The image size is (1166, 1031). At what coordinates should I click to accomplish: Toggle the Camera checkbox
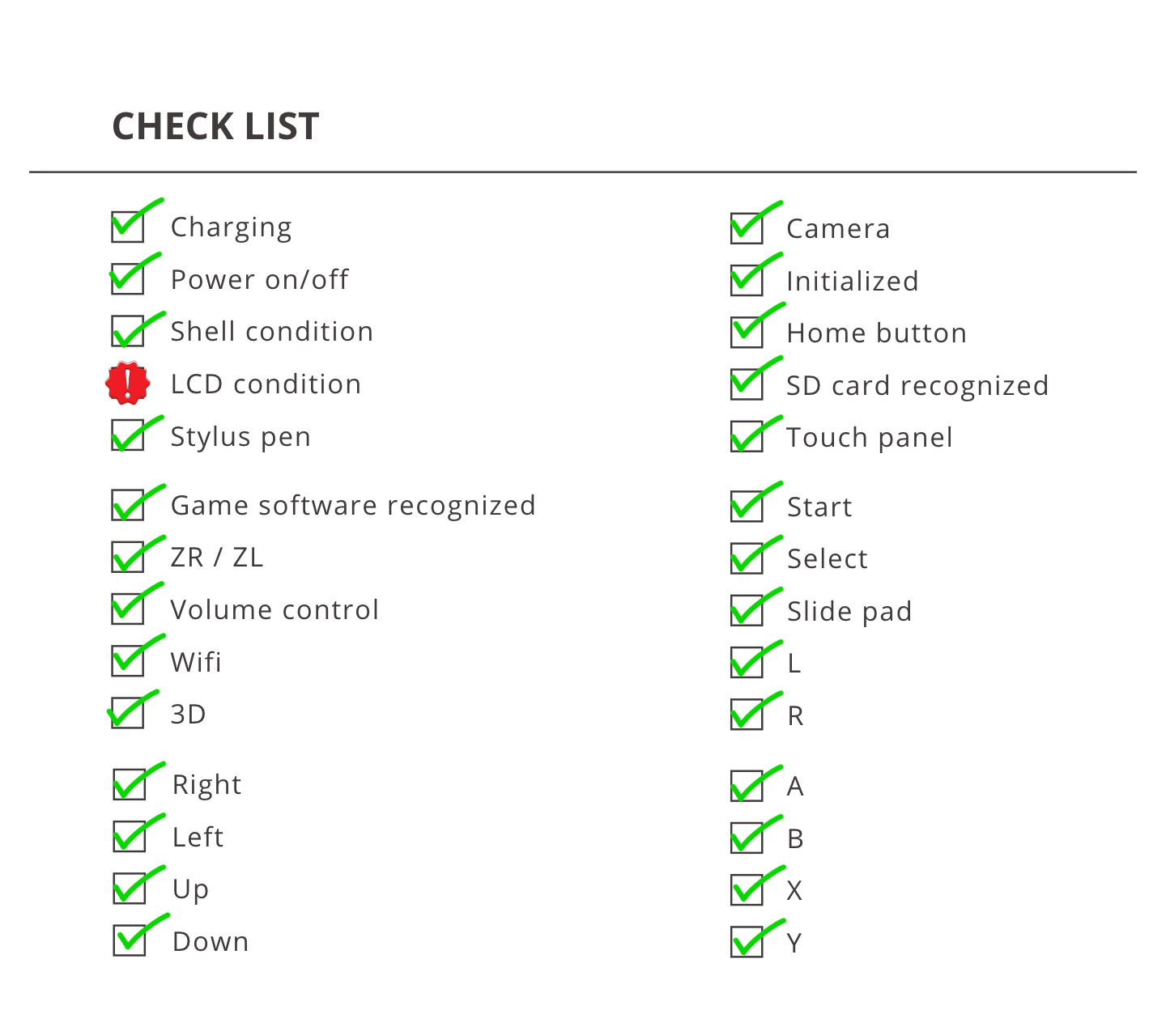[747, 228]
